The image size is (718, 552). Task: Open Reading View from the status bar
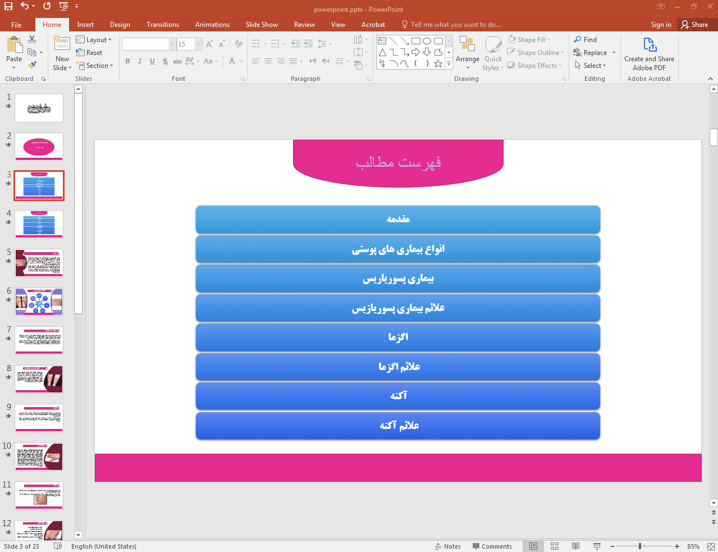click(x=575, y=546)
